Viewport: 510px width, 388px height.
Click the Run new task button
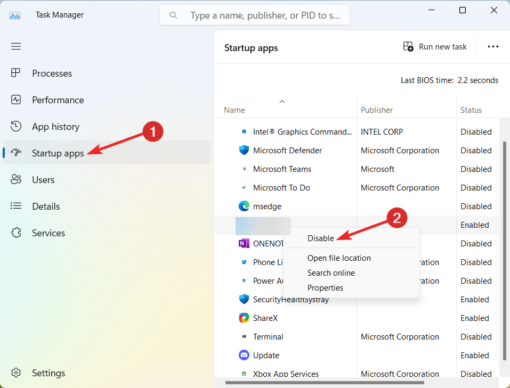[435, 46]
